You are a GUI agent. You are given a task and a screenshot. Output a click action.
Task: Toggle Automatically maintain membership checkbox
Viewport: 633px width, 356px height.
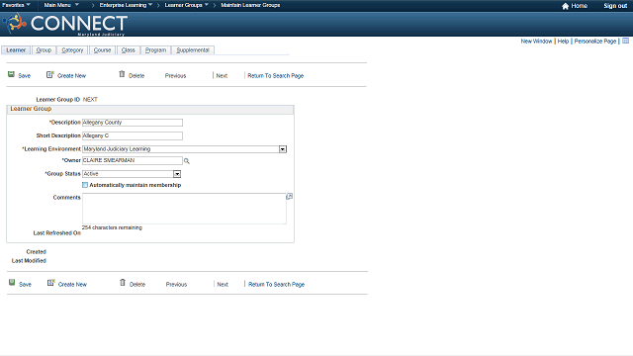click(85, 185)
